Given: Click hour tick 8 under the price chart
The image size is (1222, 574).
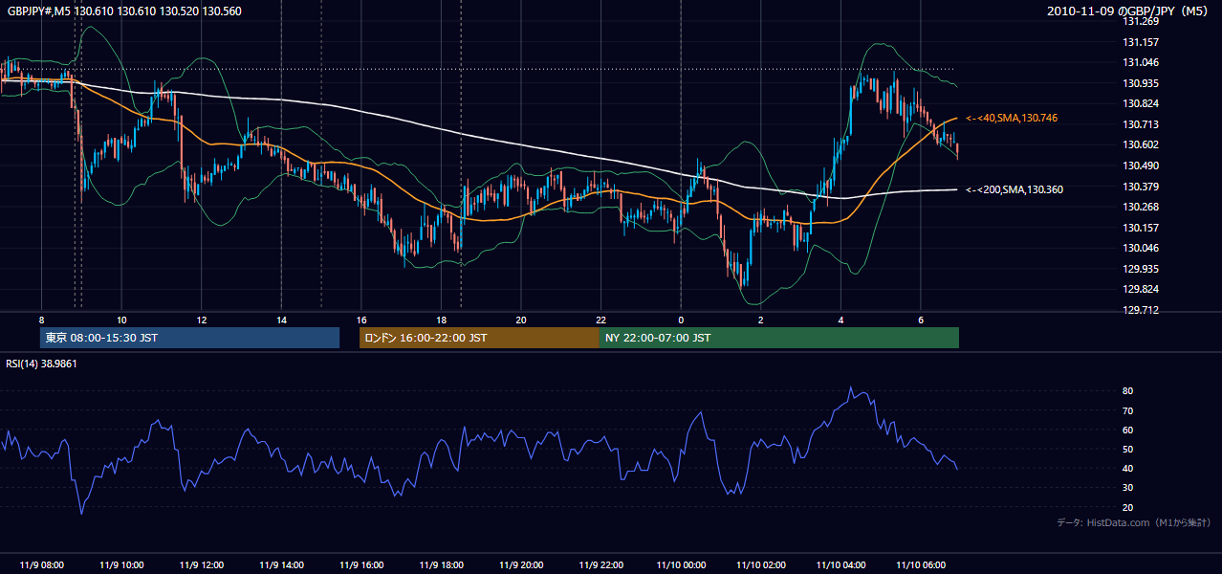Looking at the screenshot, I should click(41, 320).
